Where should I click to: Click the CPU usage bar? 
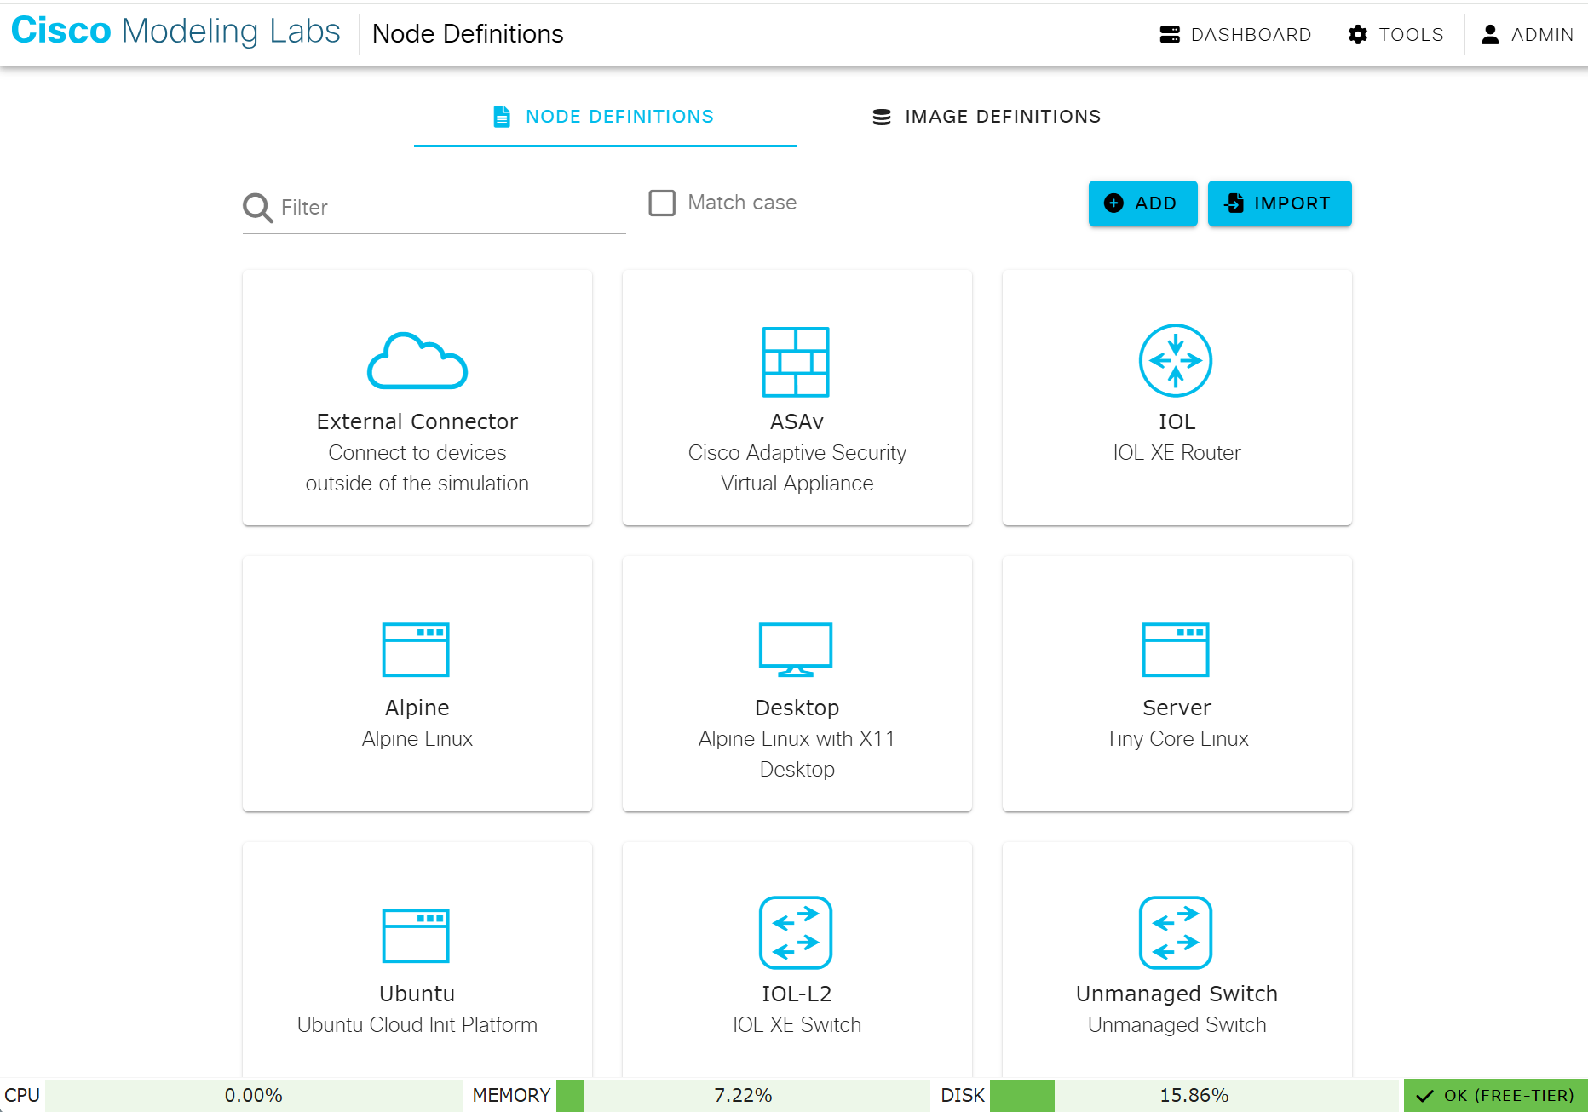[254, 1096]
